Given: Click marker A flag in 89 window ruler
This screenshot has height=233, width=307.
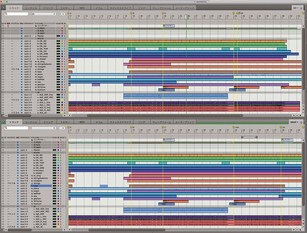Looking at the screenshot, I should 68,13.
